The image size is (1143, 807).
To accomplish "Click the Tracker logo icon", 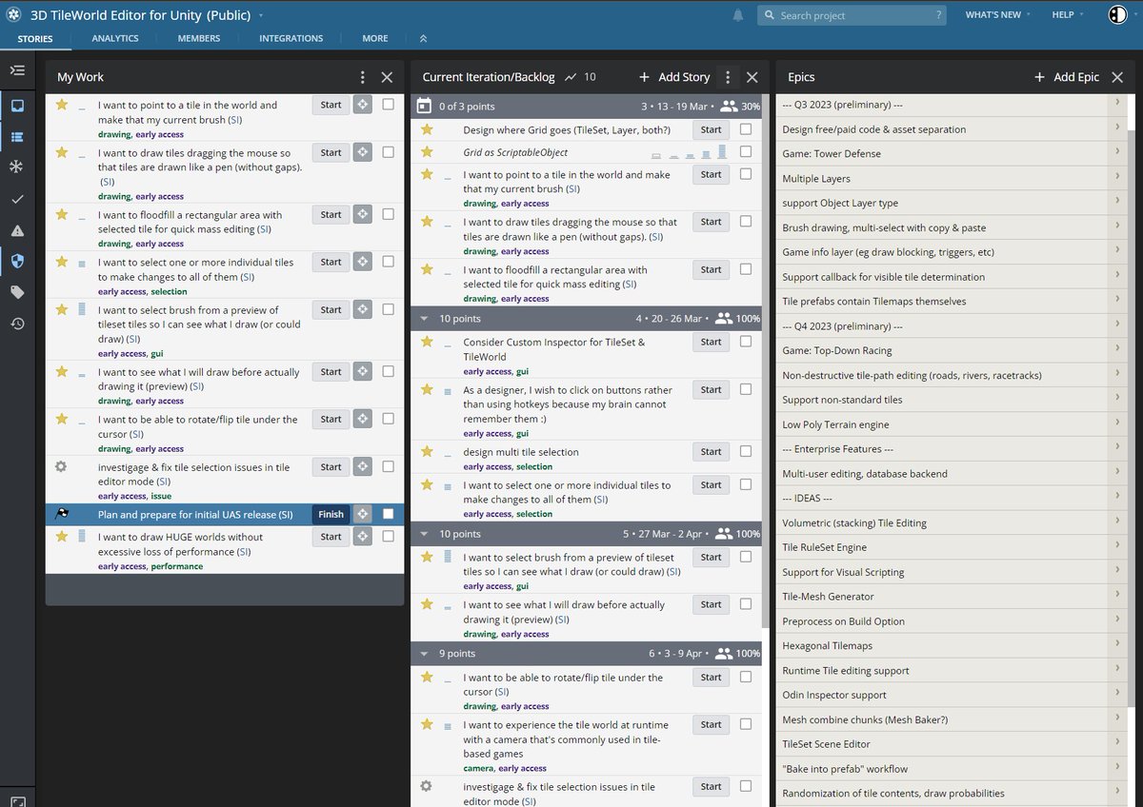I will click(x=14, y=15).
